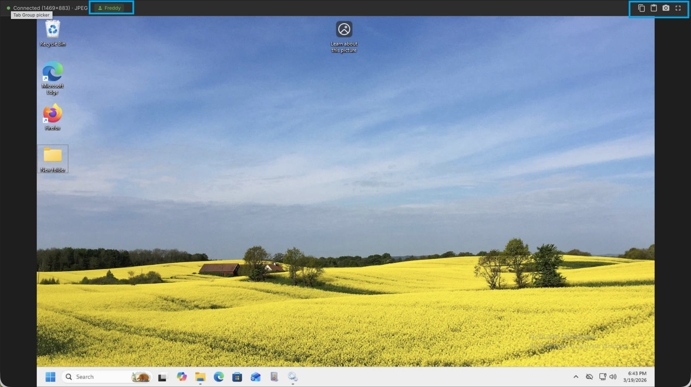The width and height of the screenshot is (691, 387).
Task: Open Microsoft Store from the taskbar
Action: (x=237, y=376)
